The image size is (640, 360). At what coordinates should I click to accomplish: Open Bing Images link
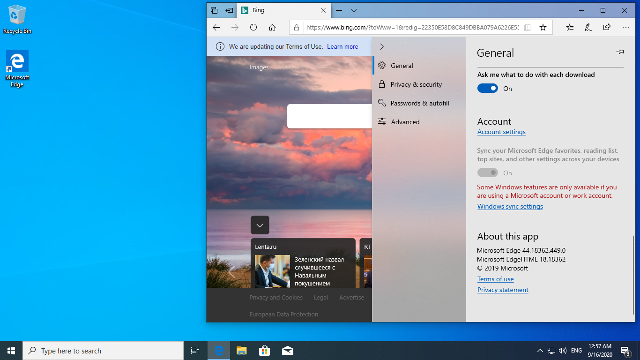259,67
